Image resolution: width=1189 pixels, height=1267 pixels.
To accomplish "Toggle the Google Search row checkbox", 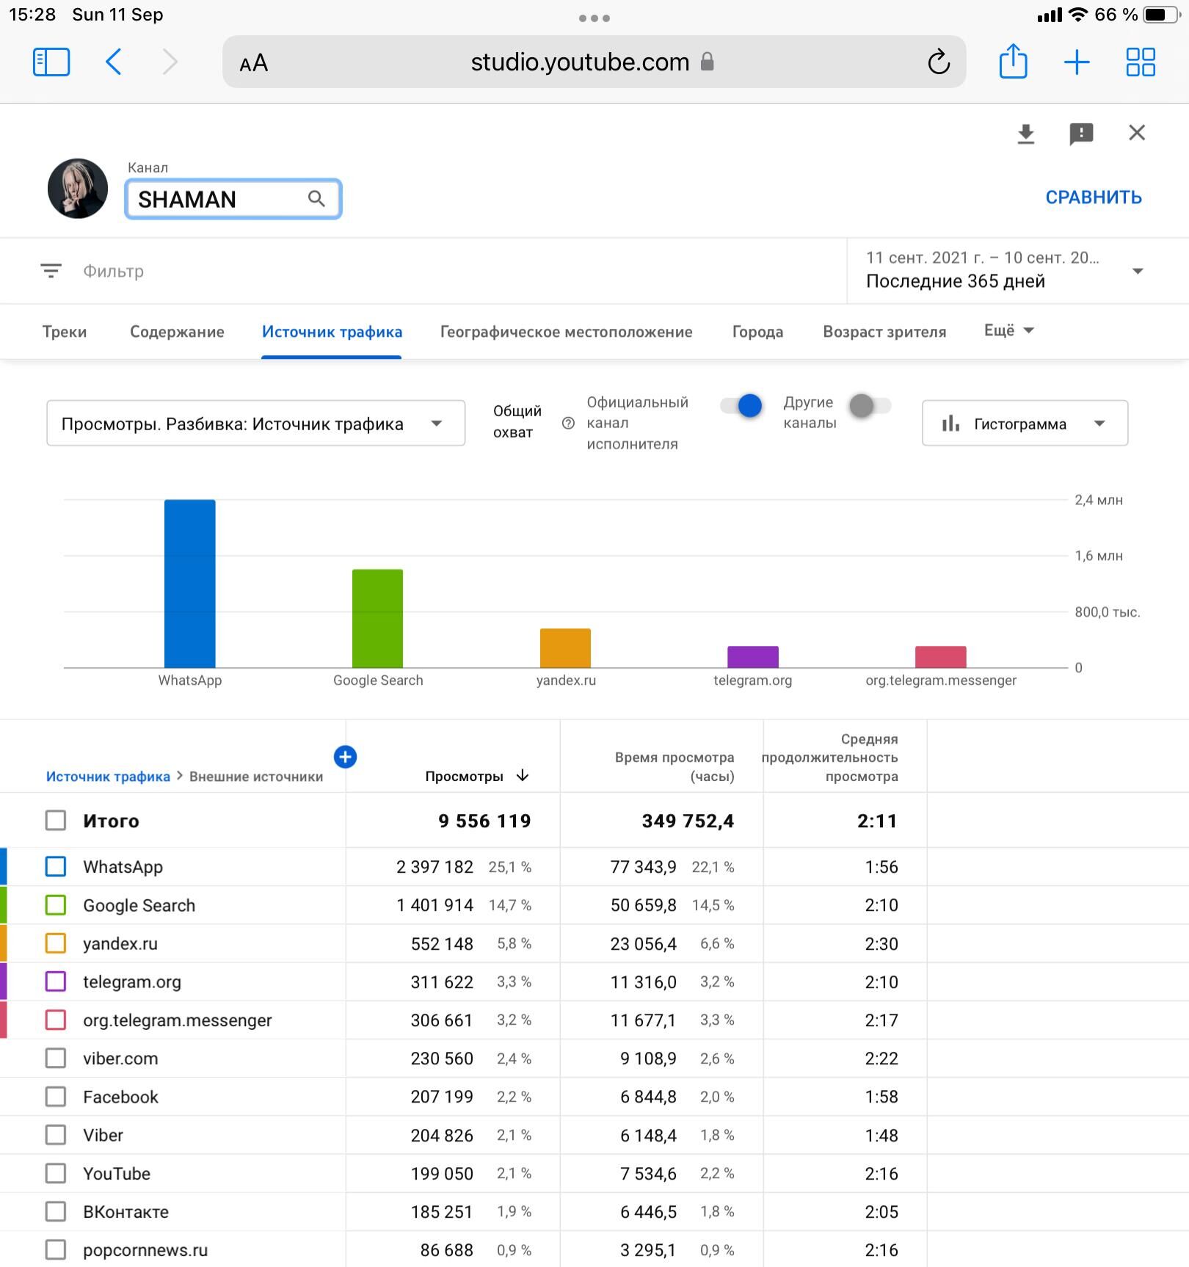I will point(56,904).
